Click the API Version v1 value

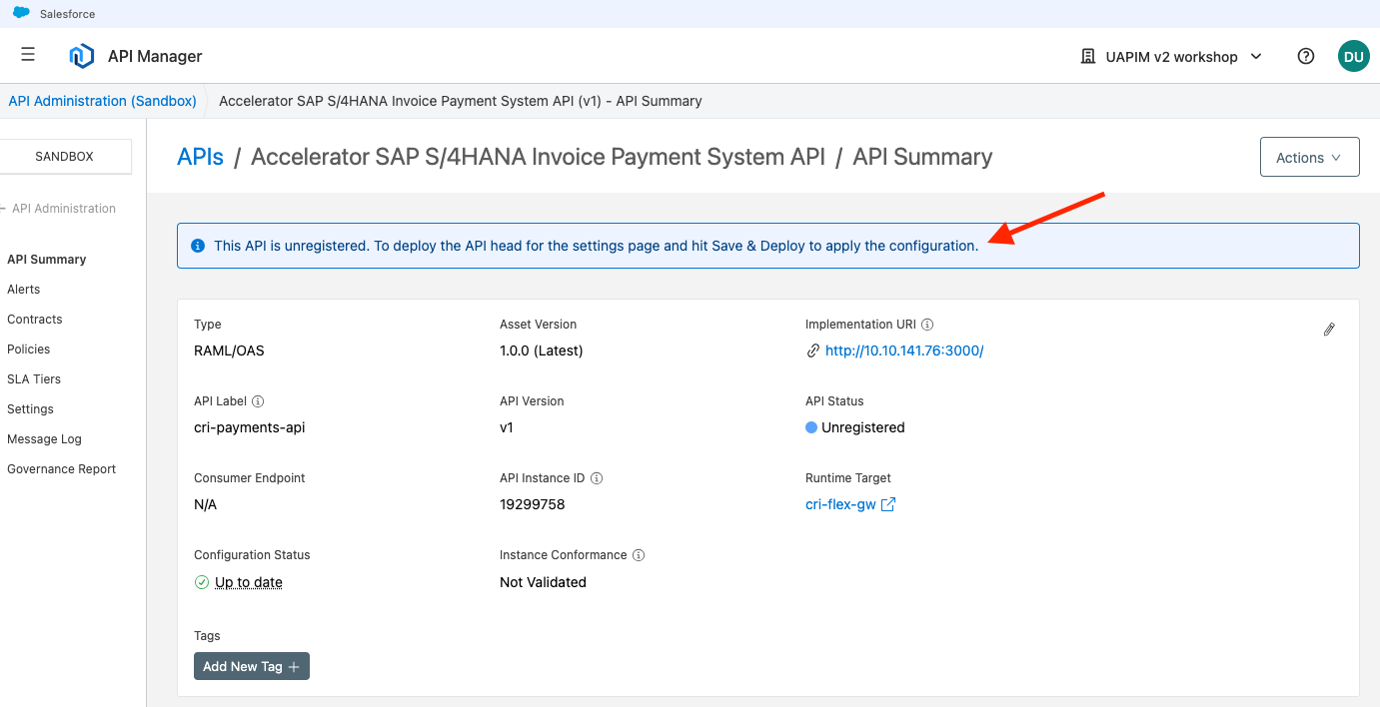coord(507,427)
